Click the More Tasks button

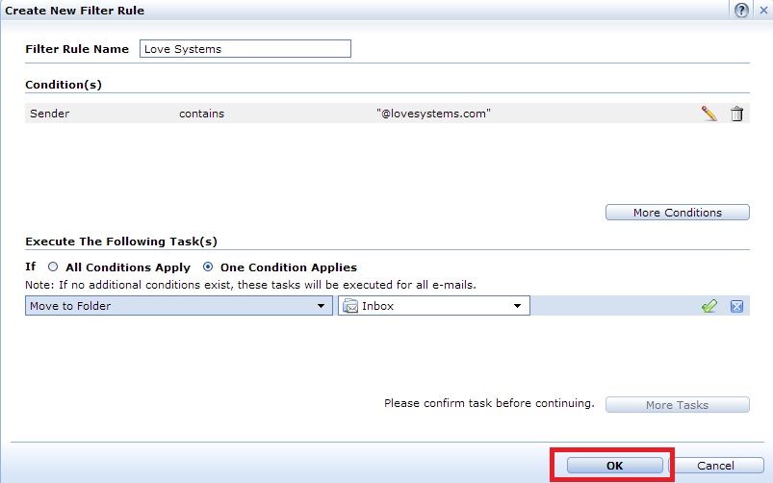pos(678,405)
